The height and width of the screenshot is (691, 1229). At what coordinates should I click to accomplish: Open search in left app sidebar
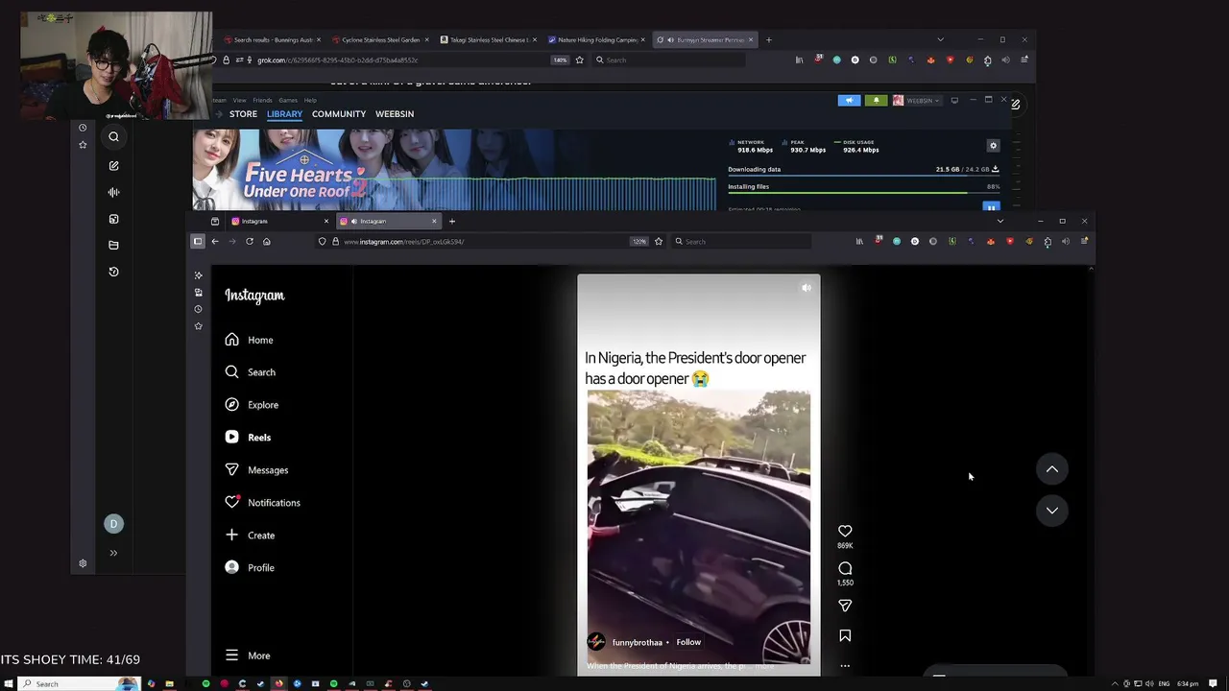(113, 136)
